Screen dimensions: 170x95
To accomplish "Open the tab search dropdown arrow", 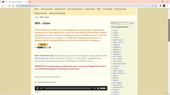I will pos(152,2).
